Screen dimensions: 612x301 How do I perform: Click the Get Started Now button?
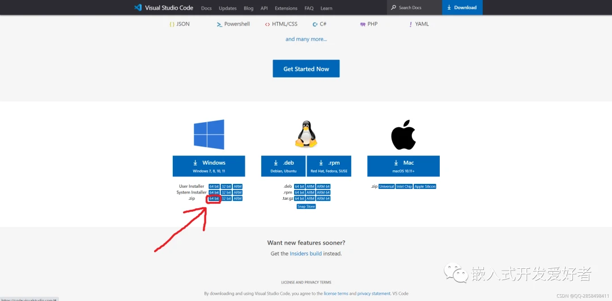[x=306, y=68]
